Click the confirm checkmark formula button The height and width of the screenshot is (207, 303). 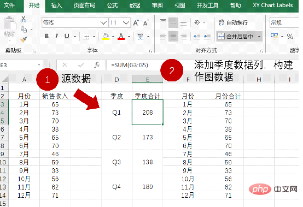(x=81, y=65)
